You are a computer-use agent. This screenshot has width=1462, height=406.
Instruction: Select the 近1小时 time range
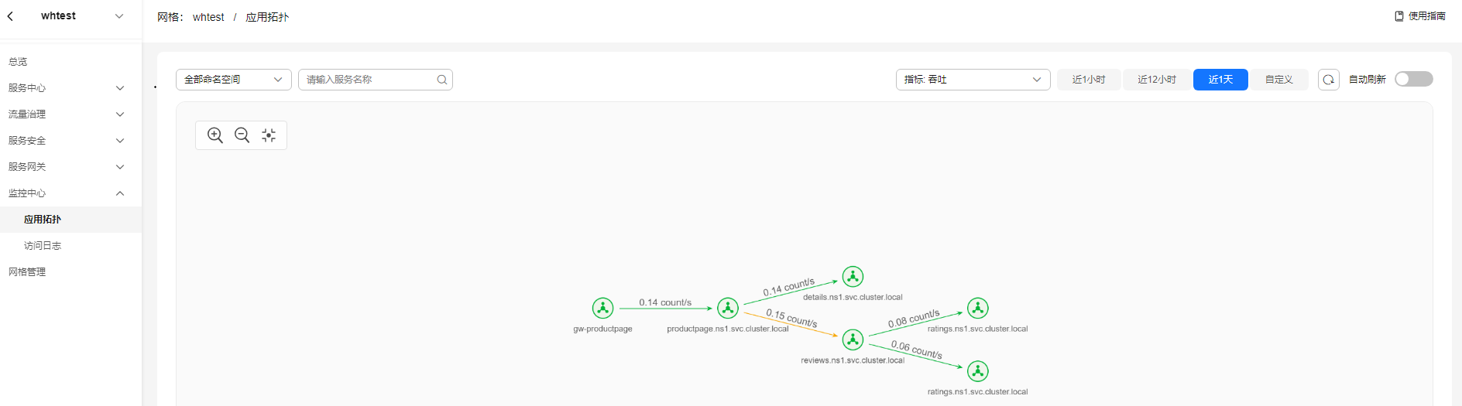click(1089, 80)
